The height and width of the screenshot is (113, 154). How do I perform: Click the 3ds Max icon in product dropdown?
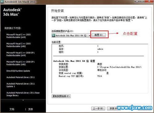[54, 36]
